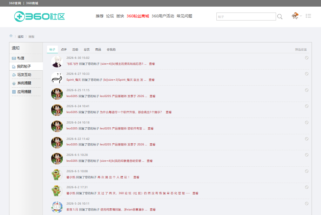Click Spirit_悔灭 user avatar

pyautogui.click(x=57, y=78)
